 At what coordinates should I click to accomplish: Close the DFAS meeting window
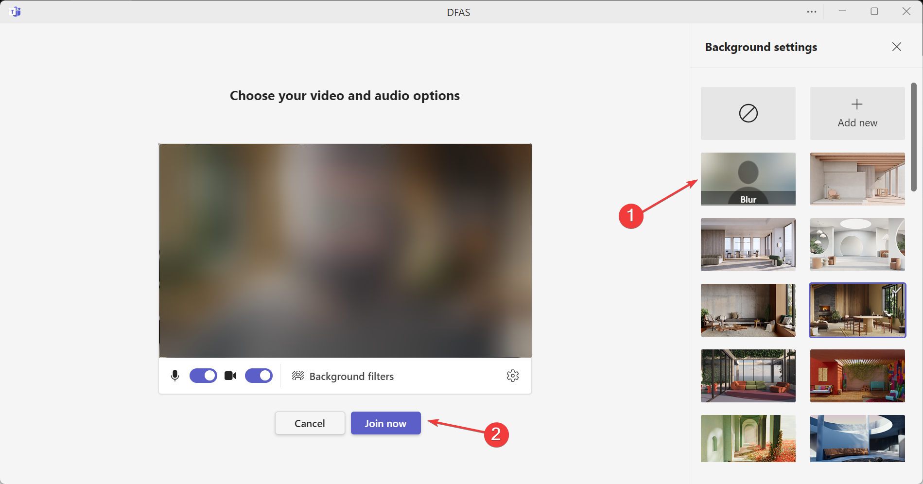906,11
